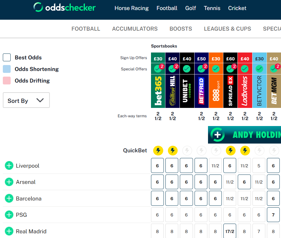Activate QuickBet lightning icon for William Hill
The width and height of the screenshot is (281, 238).
coord(173,150)
